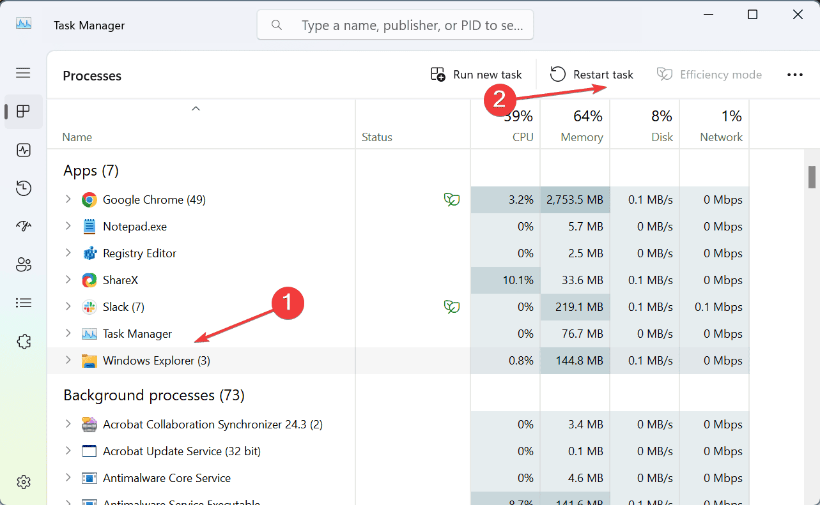820x505 pixels.
Task: Click Restart task button
Action: (x=592, y=75)
